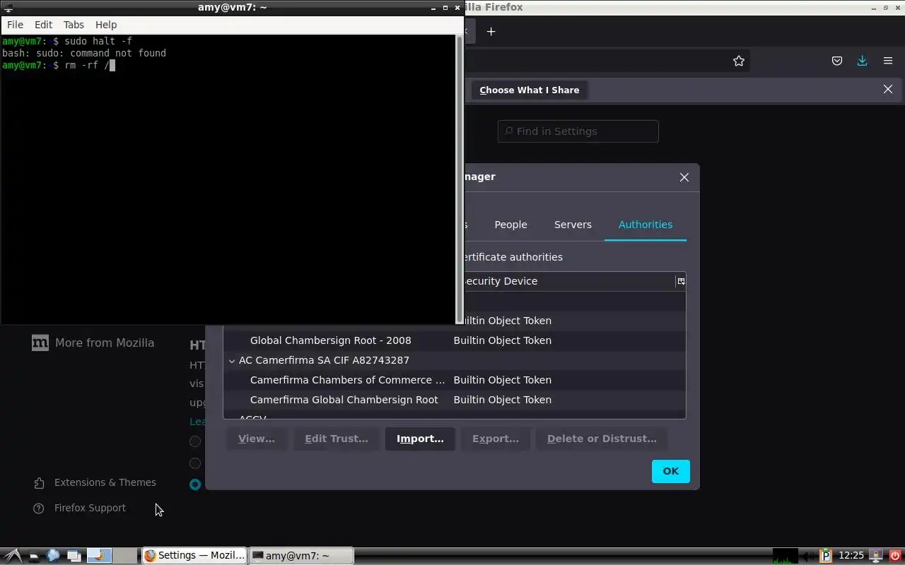Click the screen lock tray icon
This screenshot has height=565, width=905.
click(876, 556)
